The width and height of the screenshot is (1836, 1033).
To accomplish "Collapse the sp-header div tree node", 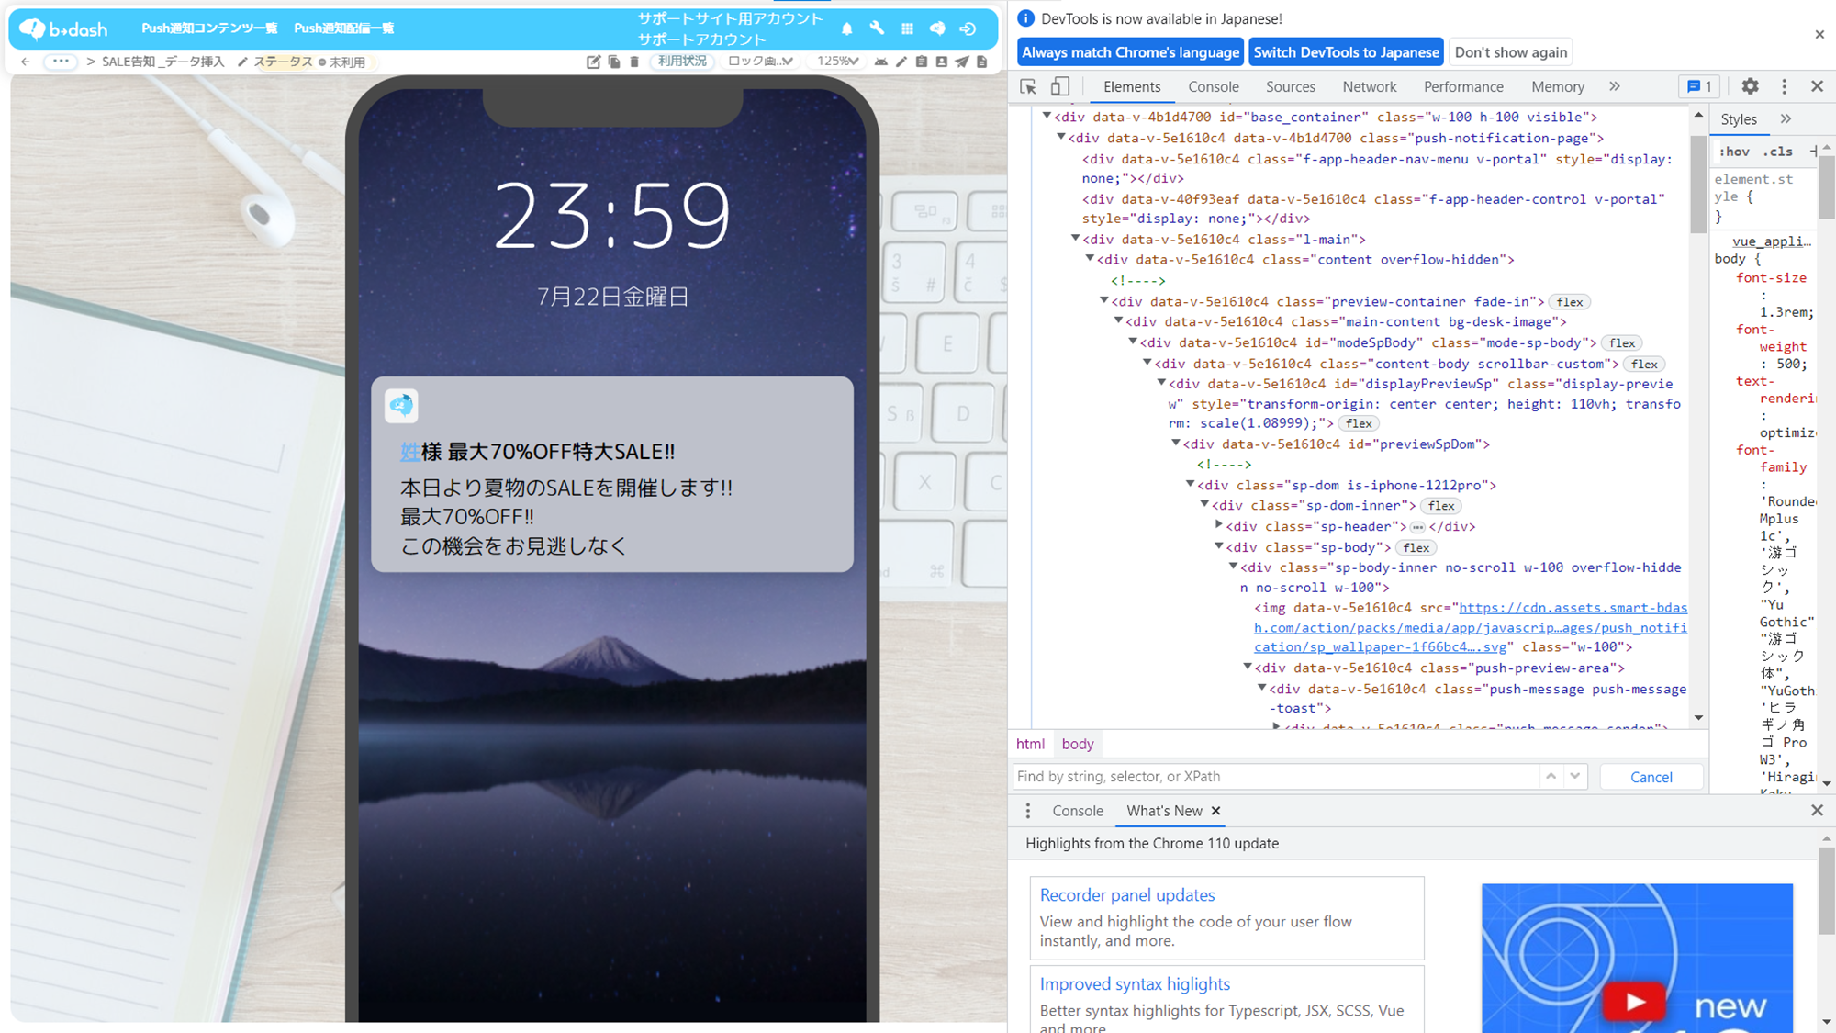I will coord(1219,525).
